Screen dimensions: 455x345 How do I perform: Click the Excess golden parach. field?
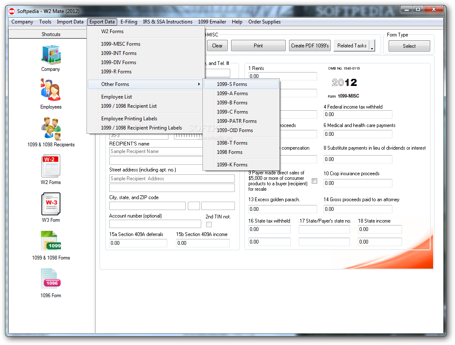pyautogui.click(x=283, y=209)
